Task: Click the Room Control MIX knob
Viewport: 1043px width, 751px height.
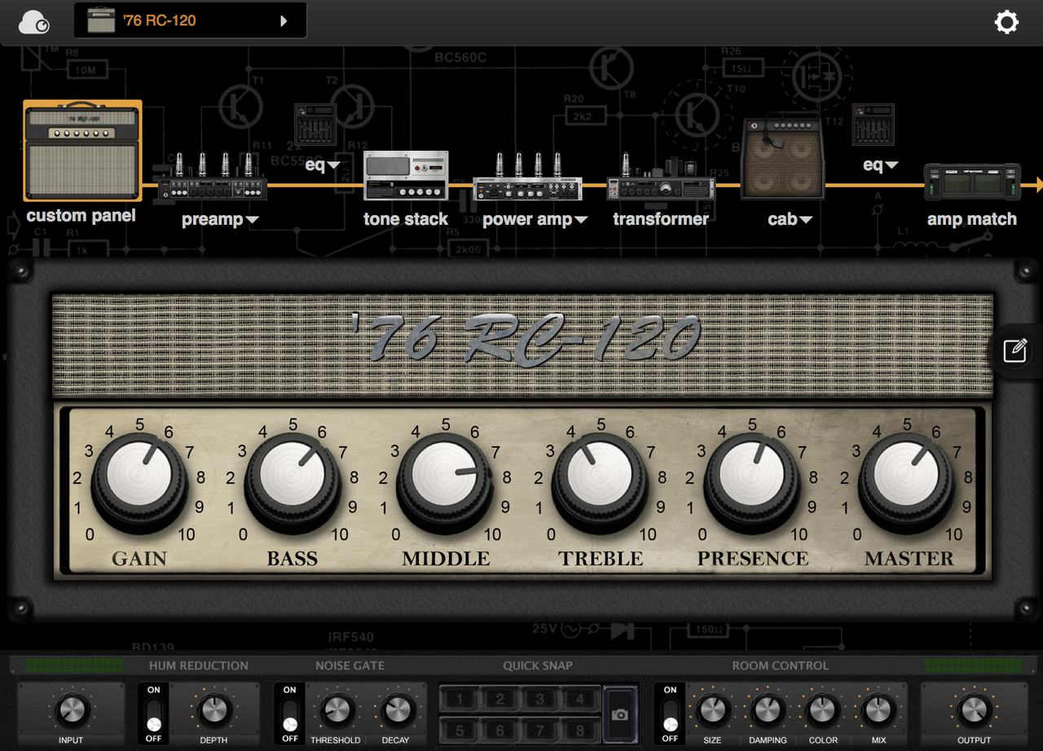Action: [878, 710]
